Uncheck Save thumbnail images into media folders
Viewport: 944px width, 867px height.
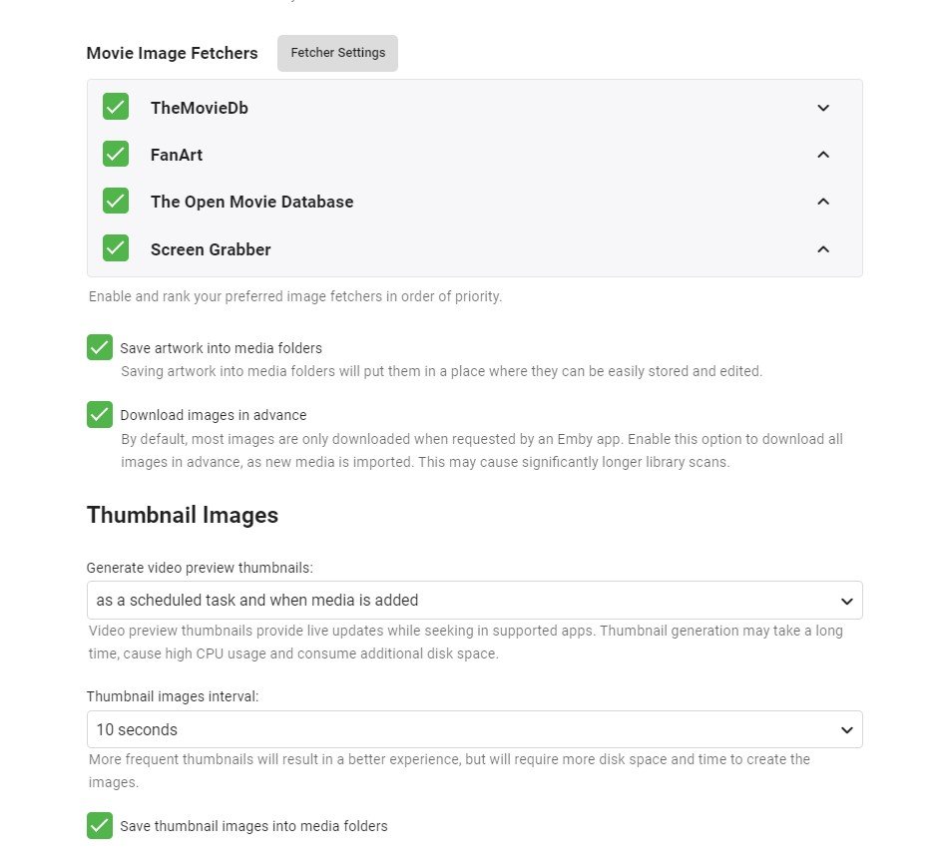pos(100,825)
